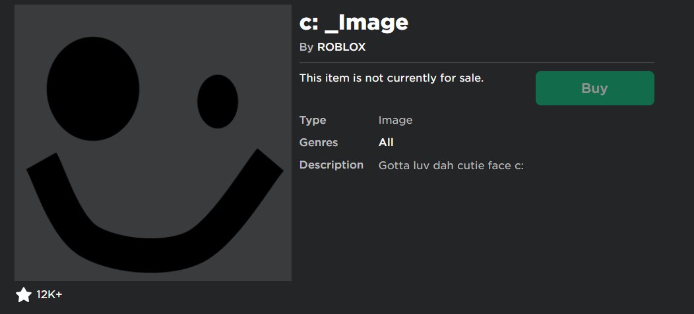Viewport: 694px width, 314px height.
Task: Click the large left eye of the face
Action: click(x=93, y=88)
